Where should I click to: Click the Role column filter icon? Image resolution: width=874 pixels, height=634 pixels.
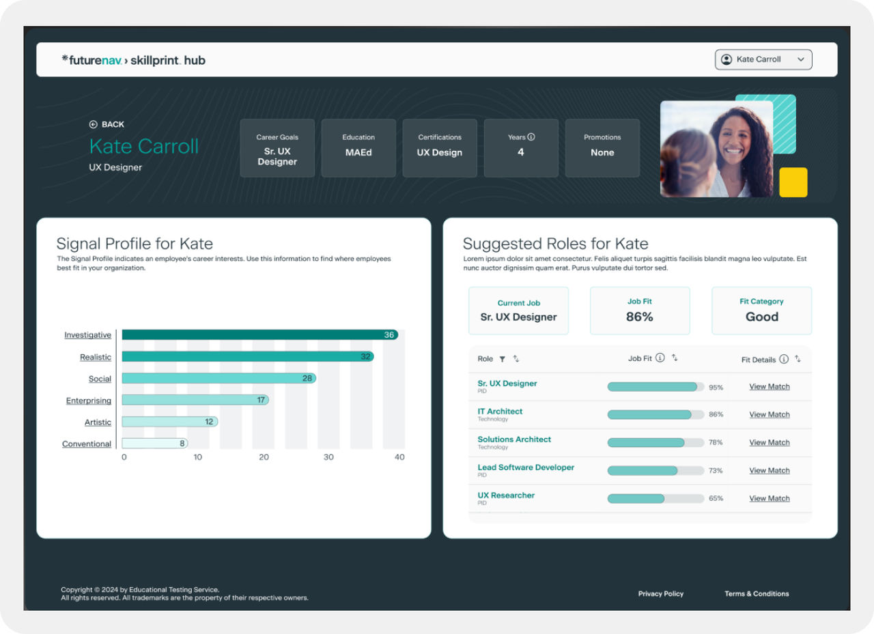[503, 359]
